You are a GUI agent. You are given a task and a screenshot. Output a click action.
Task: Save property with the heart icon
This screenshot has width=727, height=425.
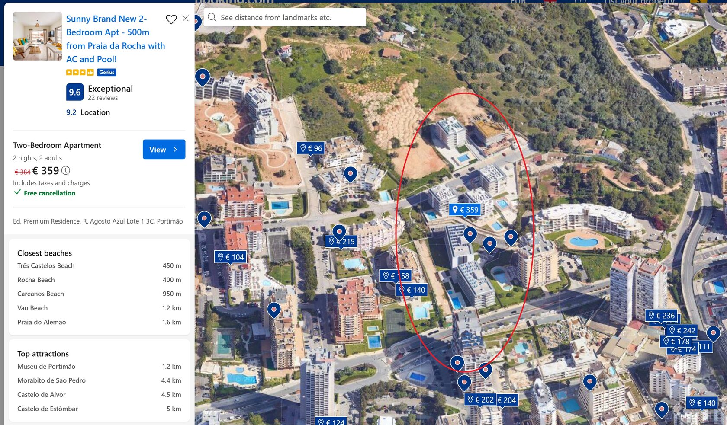click(x=171, y=19)
